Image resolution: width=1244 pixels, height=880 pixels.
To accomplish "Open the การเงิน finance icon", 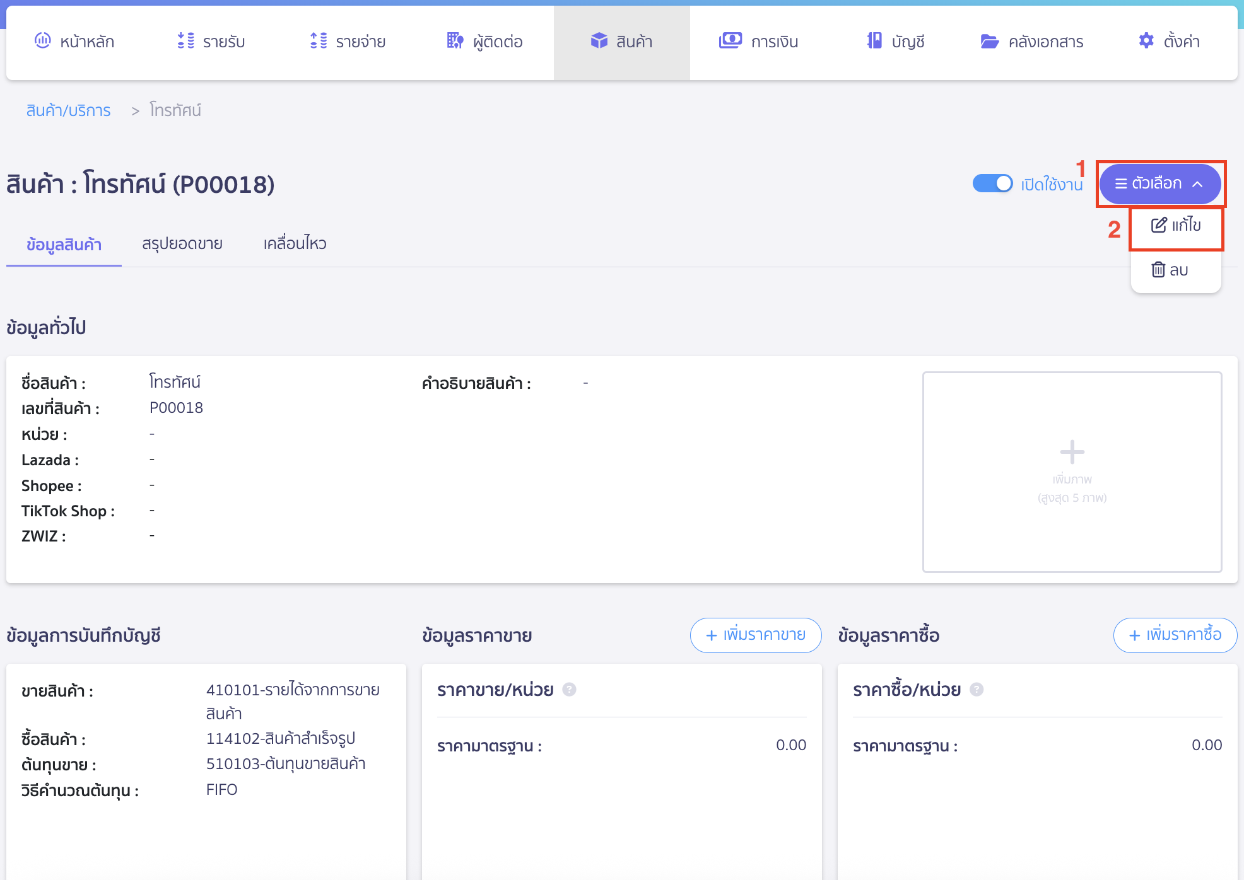I will click(x=730, y=40).
